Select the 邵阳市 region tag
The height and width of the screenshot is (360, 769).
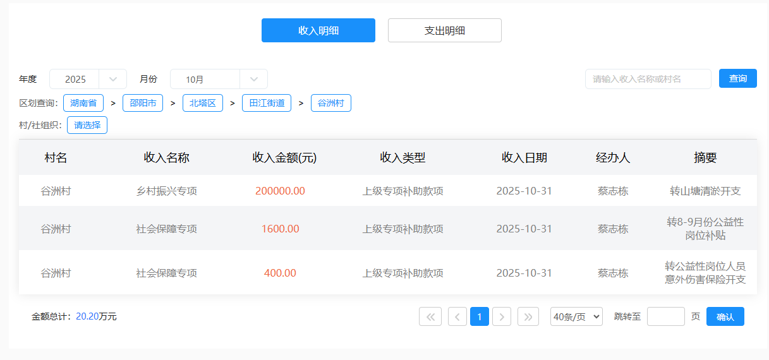(x=143, y=103)
